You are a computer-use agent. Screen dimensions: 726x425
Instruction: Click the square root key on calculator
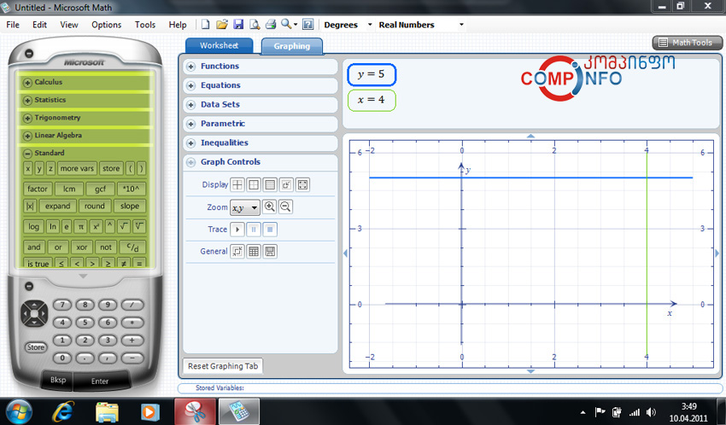click(x=124, y=226)
